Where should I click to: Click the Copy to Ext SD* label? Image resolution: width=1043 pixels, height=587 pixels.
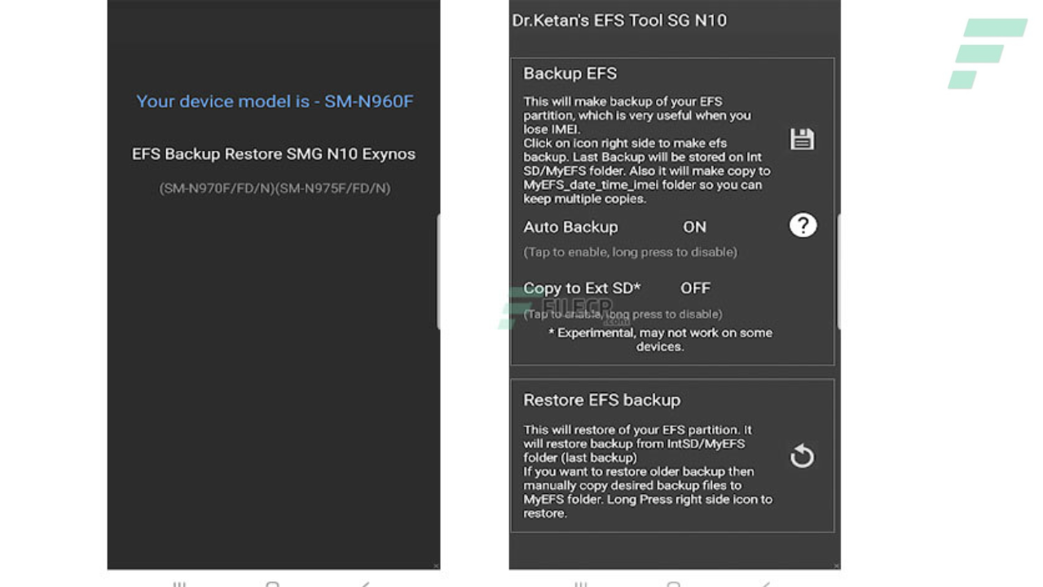point(582,288)
